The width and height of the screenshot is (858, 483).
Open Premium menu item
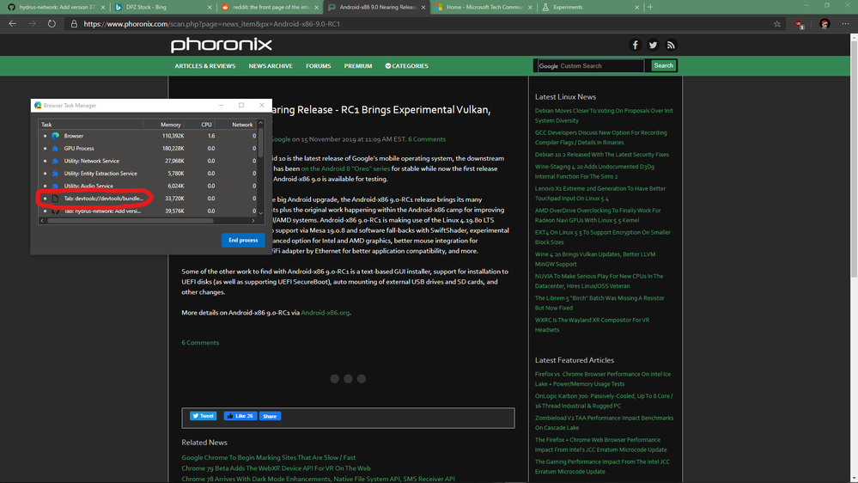click(x=358, y=65)
